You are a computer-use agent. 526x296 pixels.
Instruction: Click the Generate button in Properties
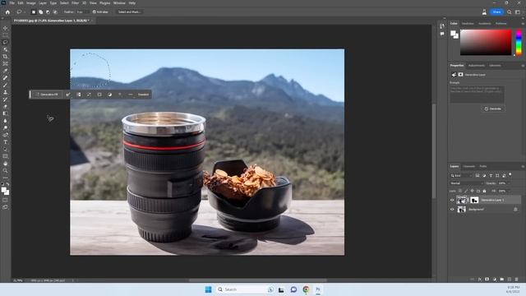tap(493, 109)
